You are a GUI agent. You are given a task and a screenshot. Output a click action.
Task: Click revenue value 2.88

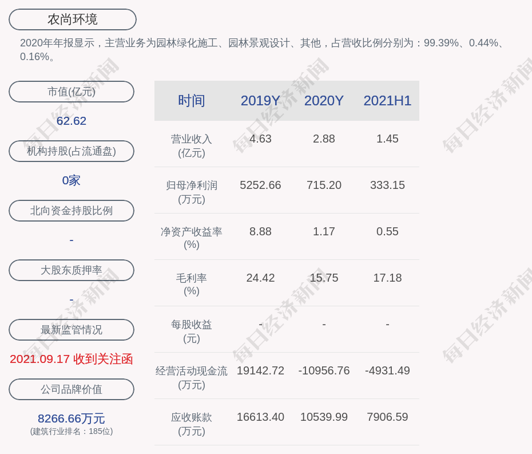tap(324, 139)
